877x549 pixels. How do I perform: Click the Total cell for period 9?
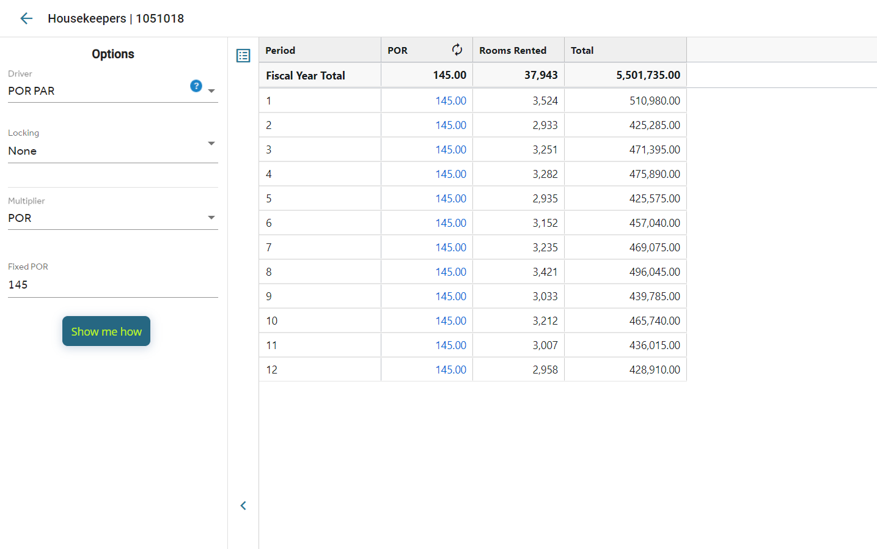click(654, 297)
